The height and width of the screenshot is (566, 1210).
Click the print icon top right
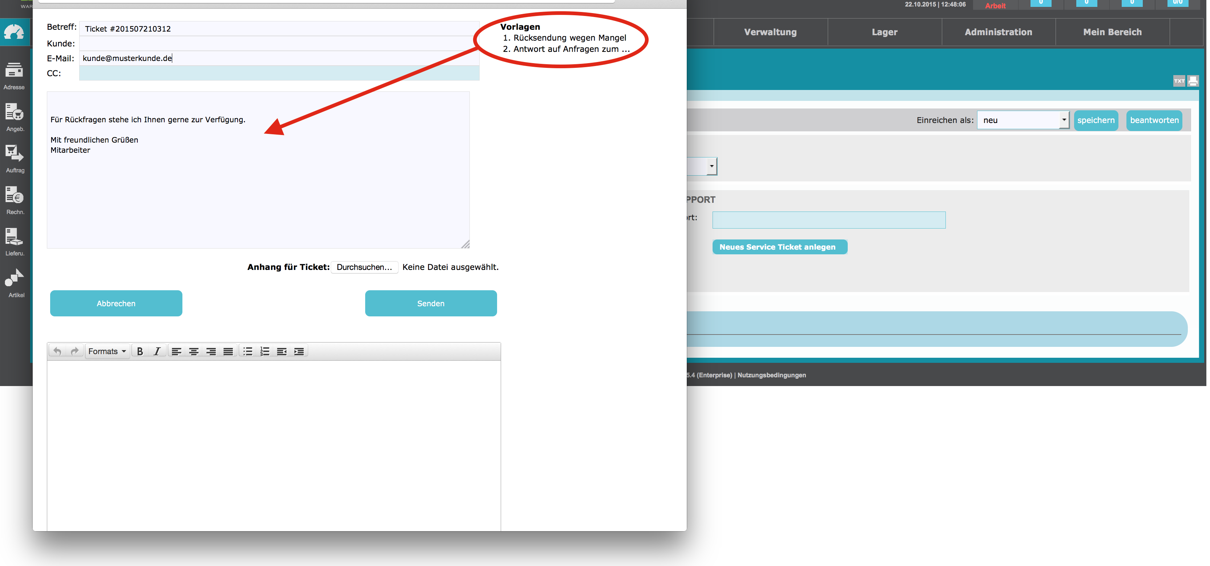[x=1193, y=81]
